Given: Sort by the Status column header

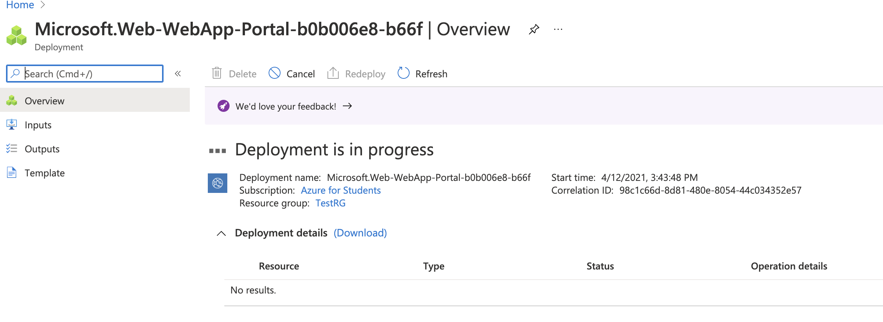Looking at the screenshot, I should pyautogui.click(x=600, y=266).
